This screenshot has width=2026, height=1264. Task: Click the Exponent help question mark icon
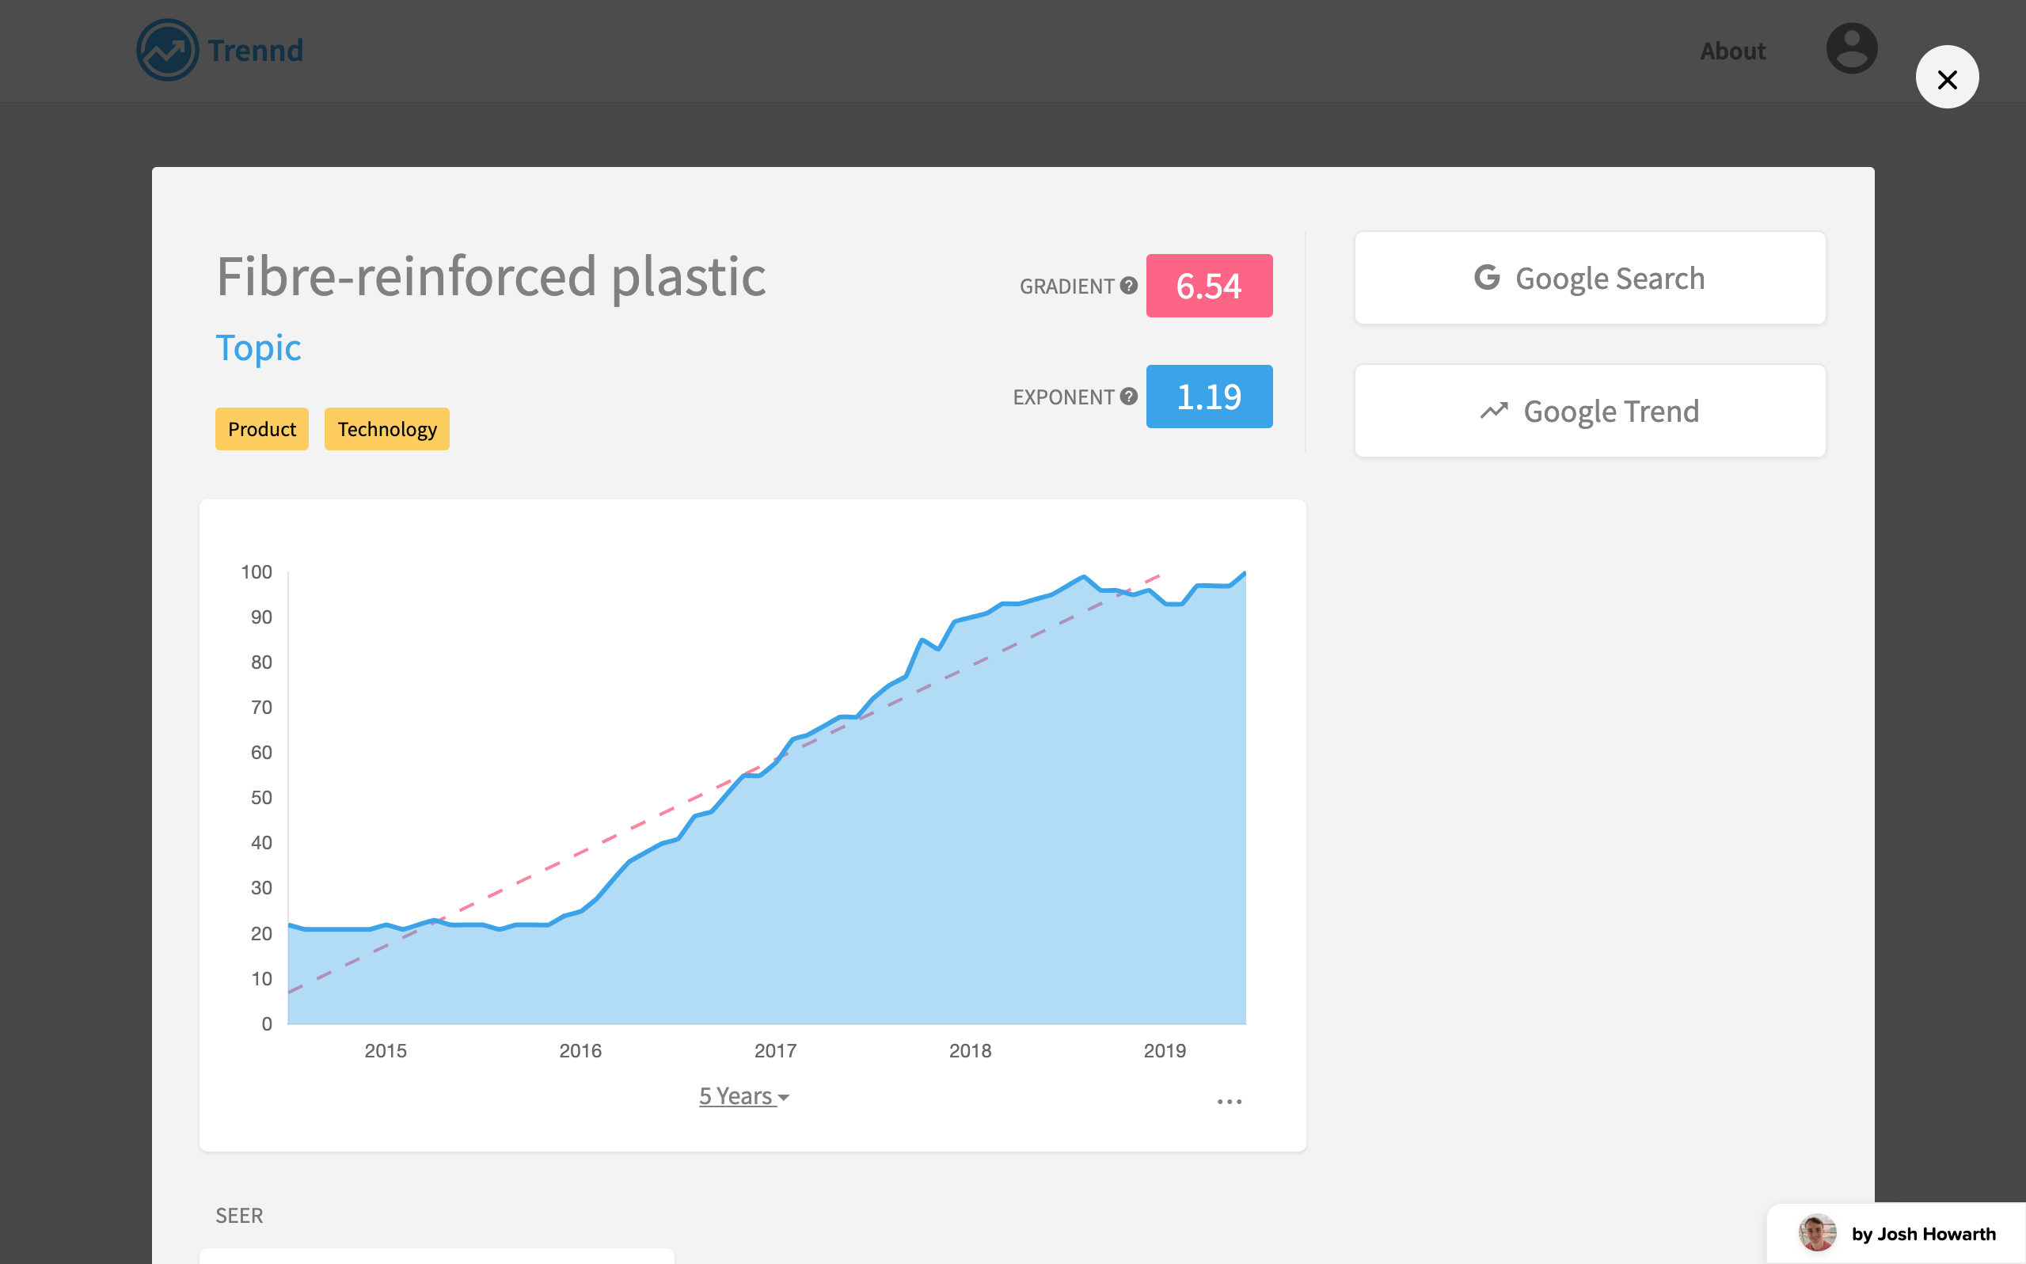(x=1129, y=397)
